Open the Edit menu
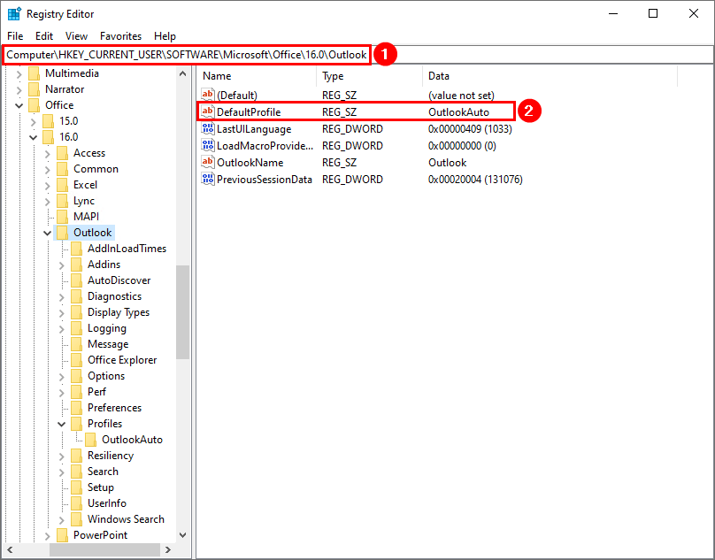The height and width of the screenshot is (560, 715). 44,36
